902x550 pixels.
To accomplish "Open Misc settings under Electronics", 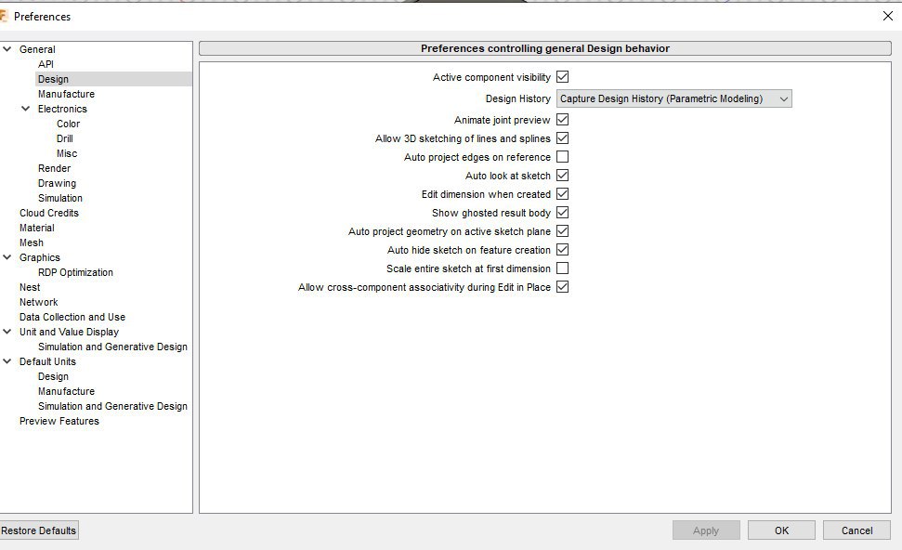I will (67, 153).
